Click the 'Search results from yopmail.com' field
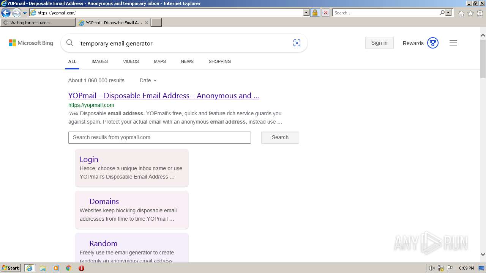 [159, 138]
